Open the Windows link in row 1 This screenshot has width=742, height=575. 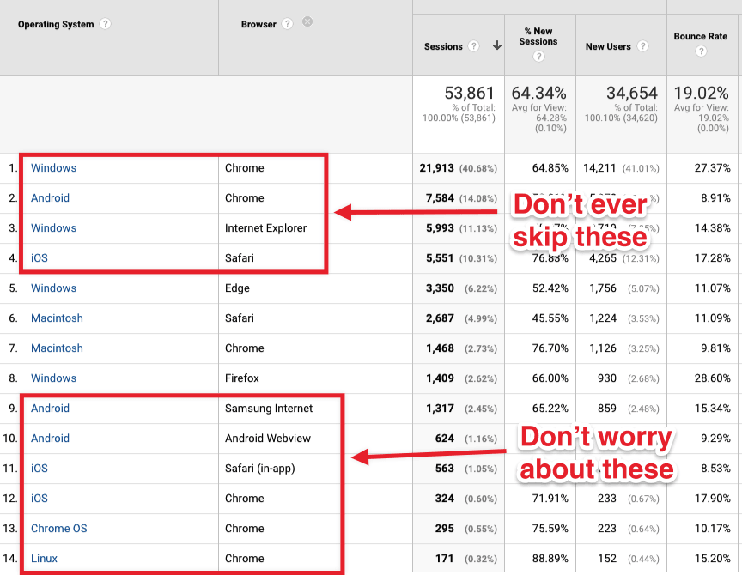53,168
